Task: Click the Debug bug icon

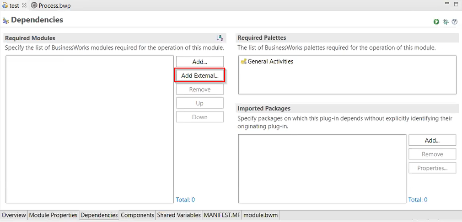Action: point(446,21)
